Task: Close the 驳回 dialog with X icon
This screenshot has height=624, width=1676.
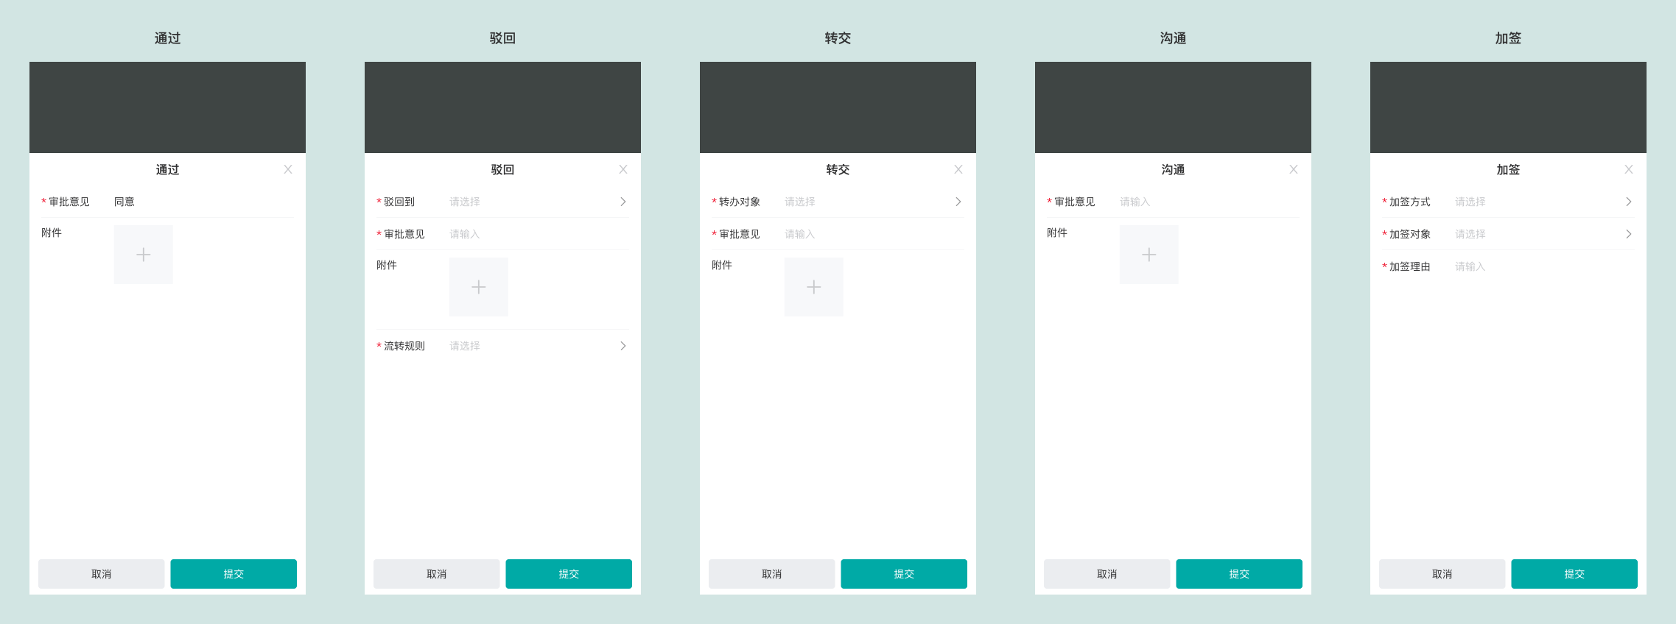Action: coord(623,169)
